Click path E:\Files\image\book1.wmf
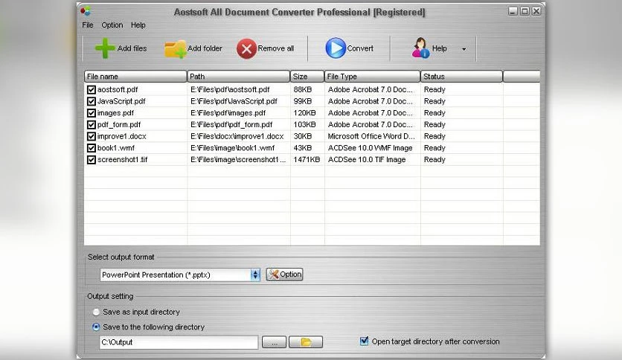Viewport: 622px width, 360px height. click(x=232, y=148)
